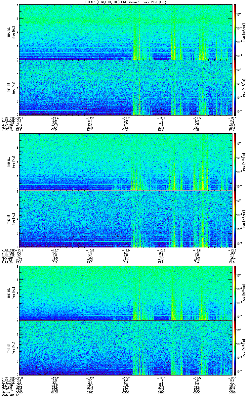
Task: Click the R_RE_SM row label beneath the THA panels
Action: [x=7, y=130]
